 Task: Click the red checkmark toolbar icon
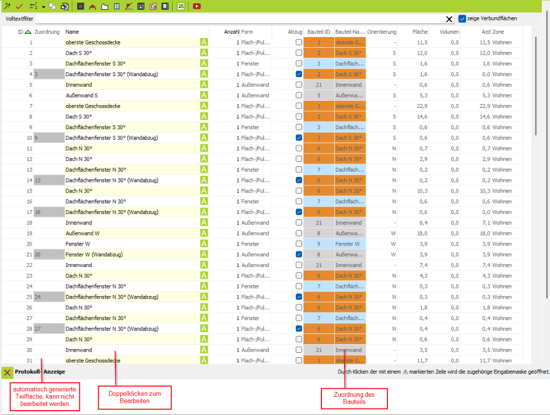[x=19, y=6]
